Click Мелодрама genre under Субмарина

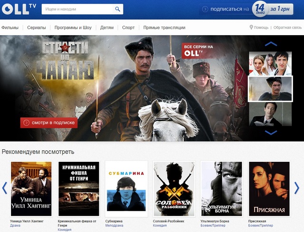pyautogui.click(x=114, y=225)
